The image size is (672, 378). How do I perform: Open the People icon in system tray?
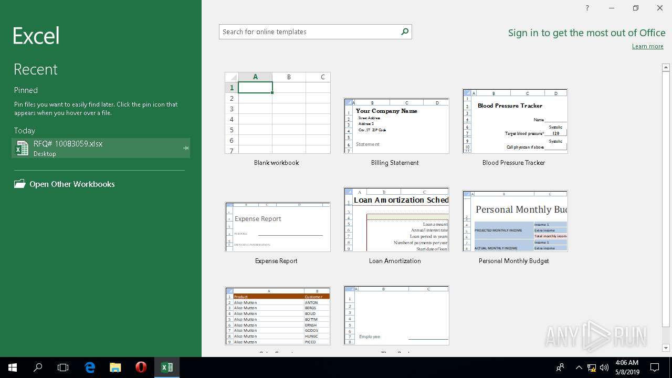pos(560,367)
